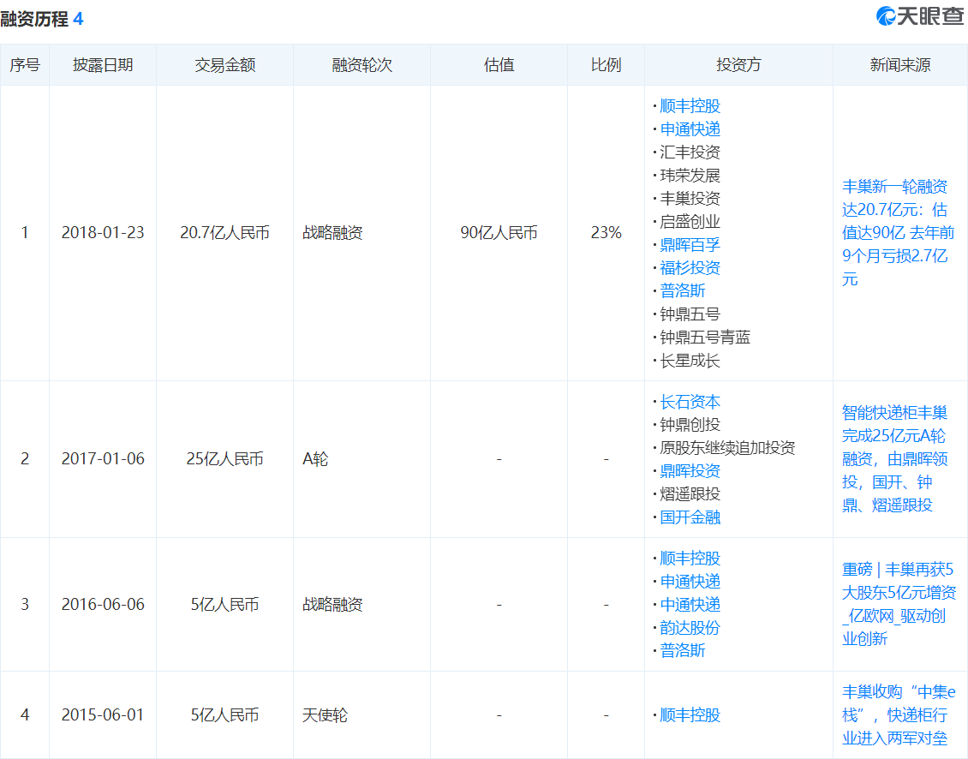Click the 融资历程 section heading
The height and width of the screenshot is (759, 968).
[x=34, y=19]
